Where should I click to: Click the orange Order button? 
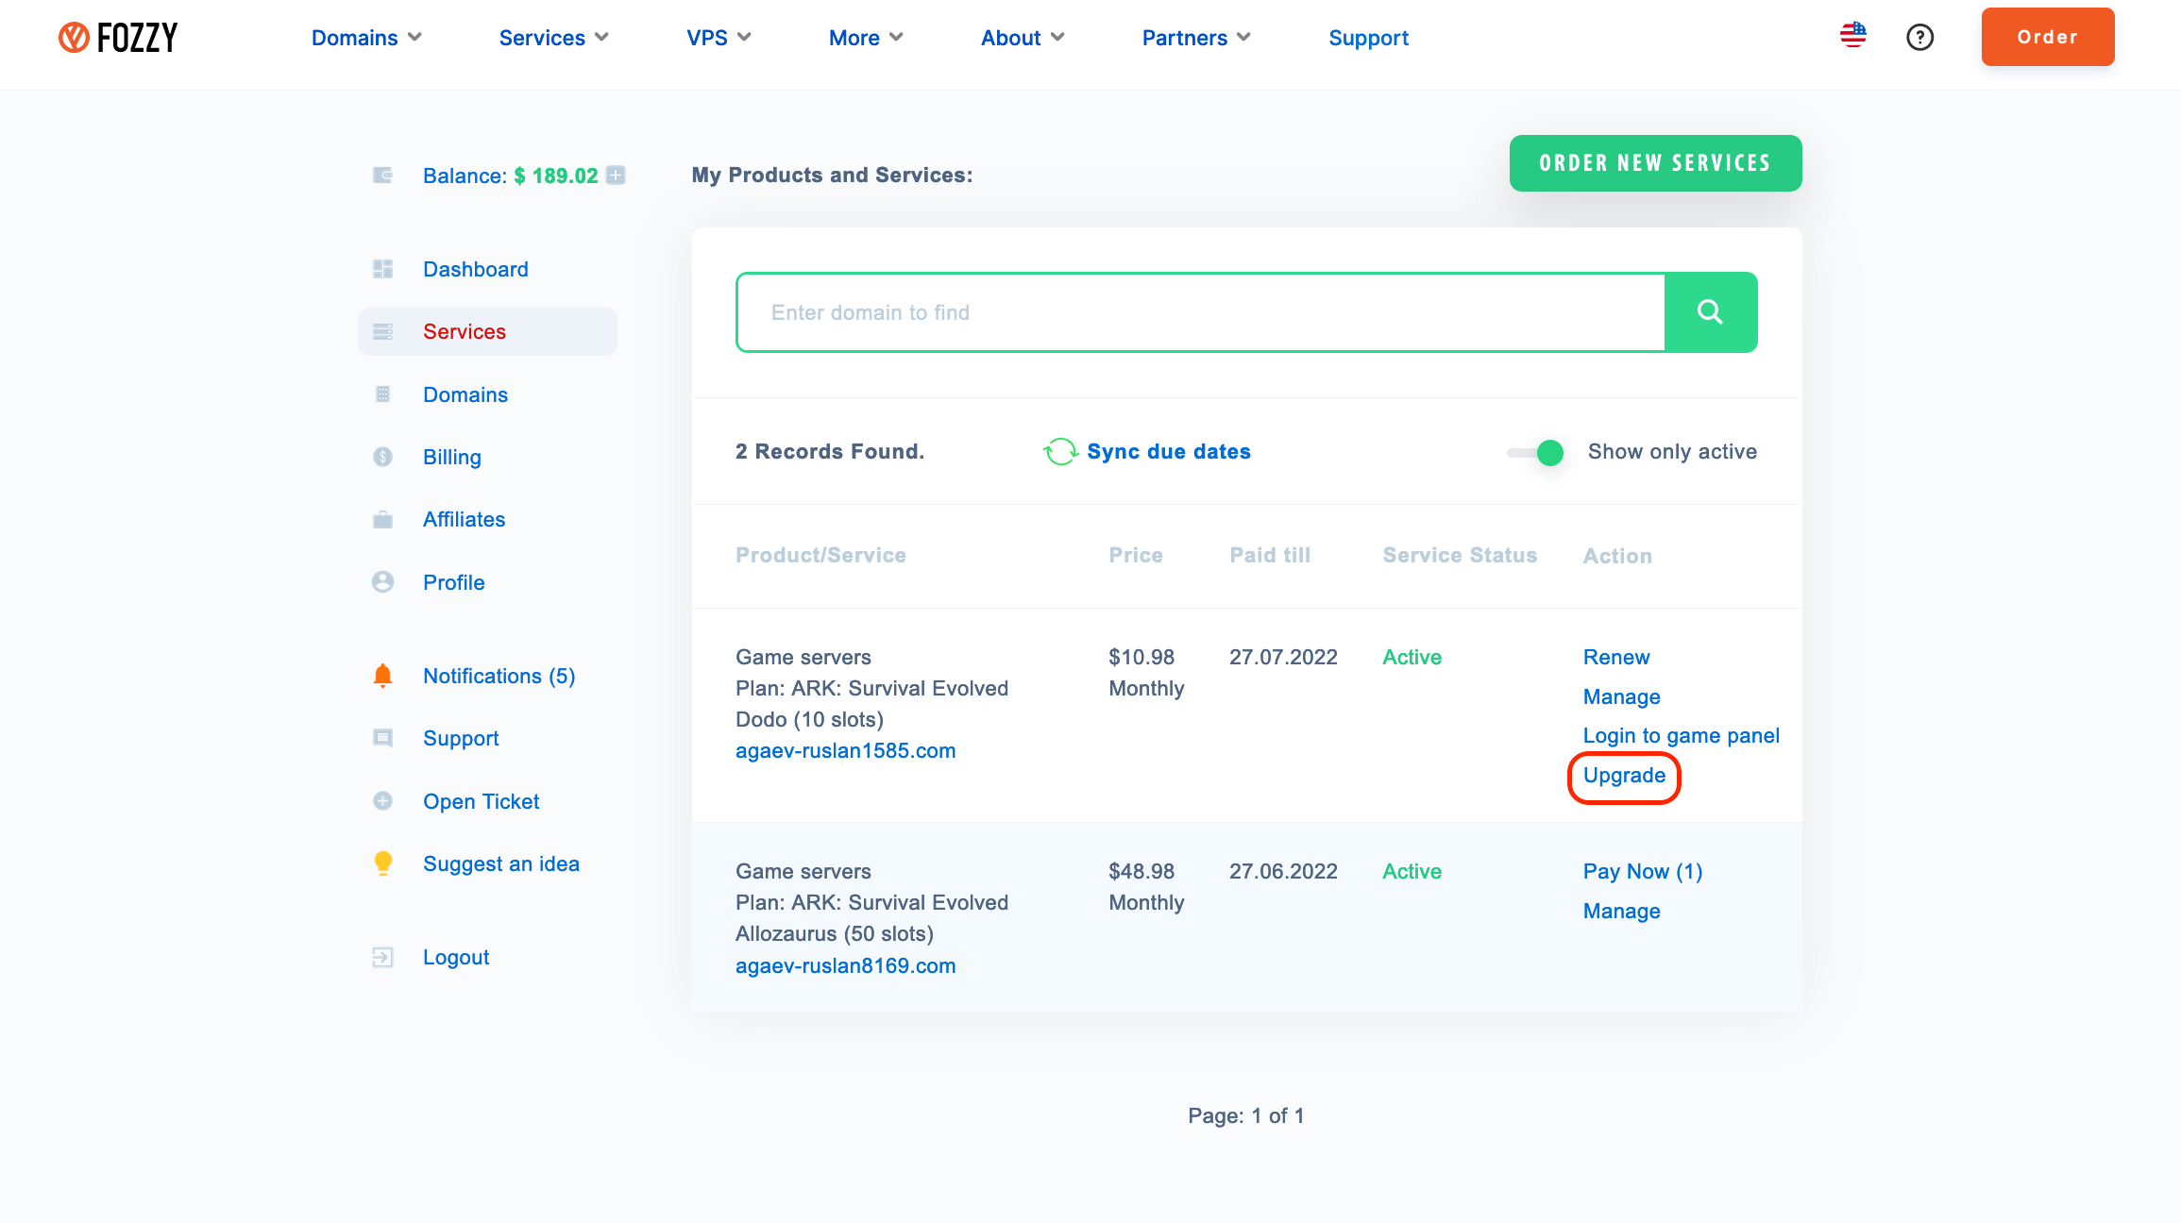(x=2047, y=37)
